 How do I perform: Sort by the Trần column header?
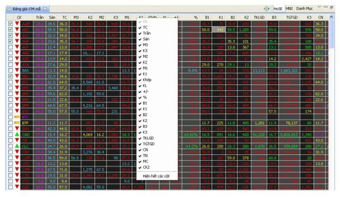(x=40, y=17)
